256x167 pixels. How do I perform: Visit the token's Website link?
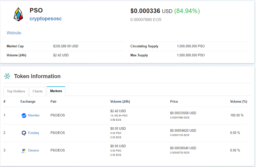[x=14, y=33]
